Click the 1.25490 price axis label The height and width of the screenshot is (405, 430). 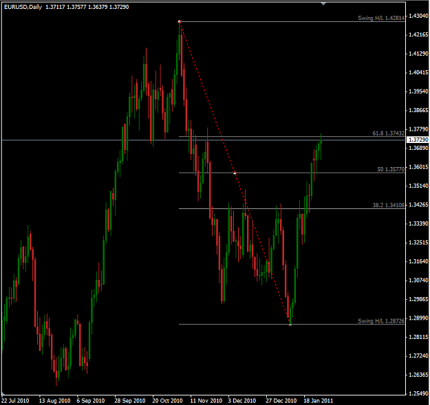[418, 393]
